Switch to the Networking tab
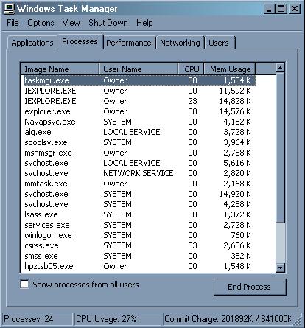This screenshot has height=328, width=305. click(x=180, y=43)
